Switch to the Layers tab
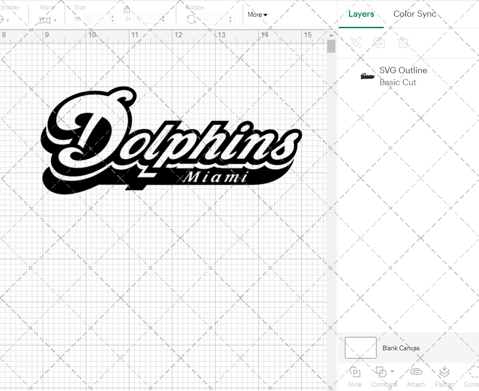This screenshot has height=391, width=479. click(x=361, y=14)
